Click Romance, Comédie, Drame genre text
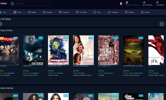The width and height of the screenshot is (166, 100). pos(82,75)
